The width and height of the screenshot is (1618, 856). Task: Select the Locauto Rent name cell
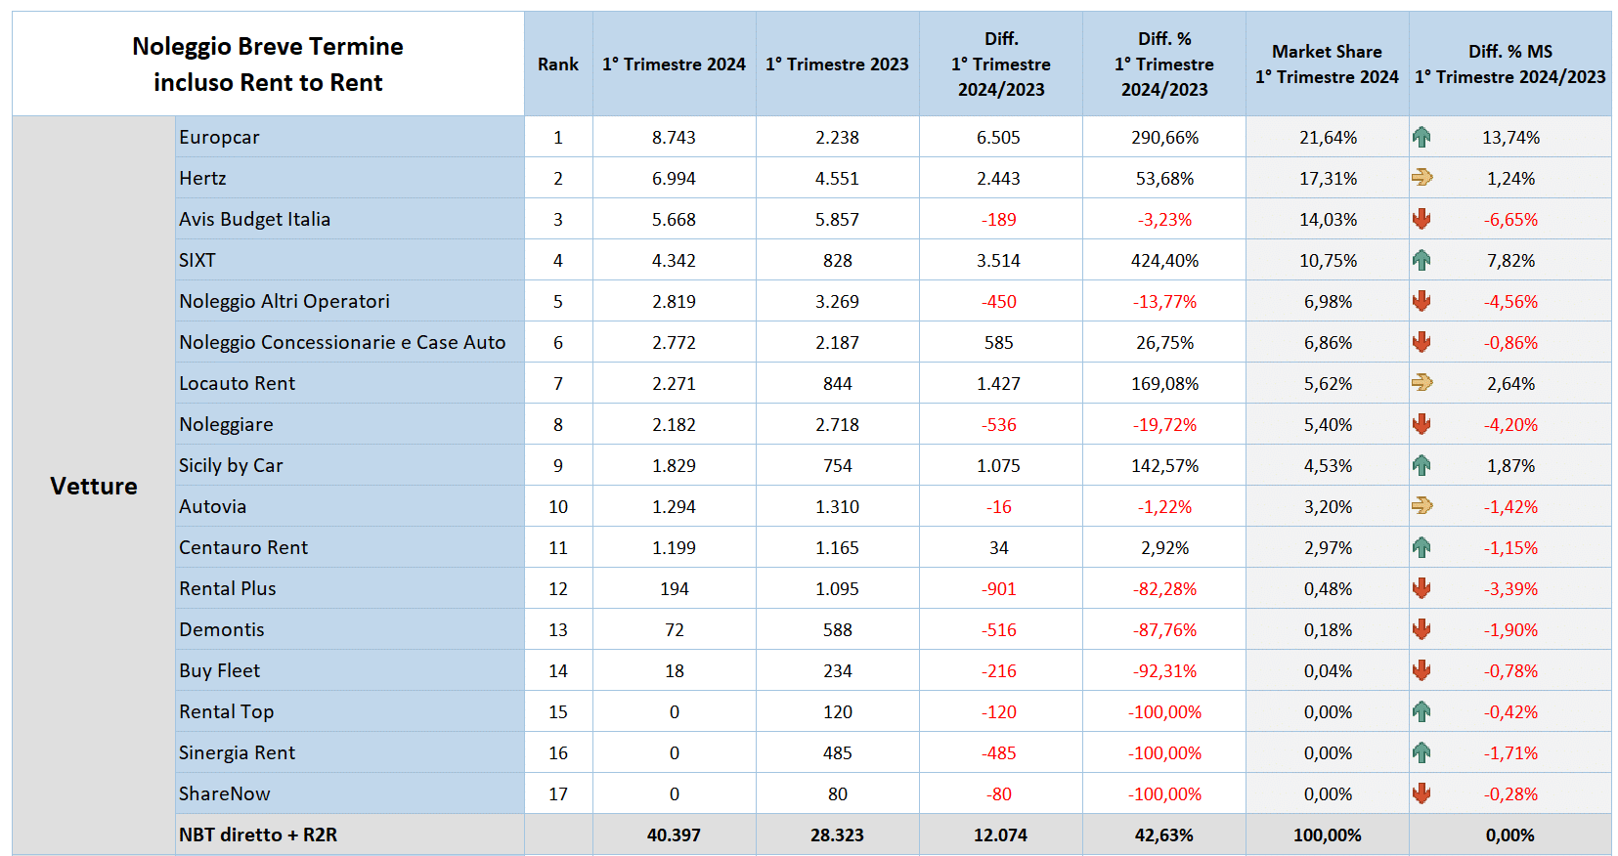click(350, 384)
